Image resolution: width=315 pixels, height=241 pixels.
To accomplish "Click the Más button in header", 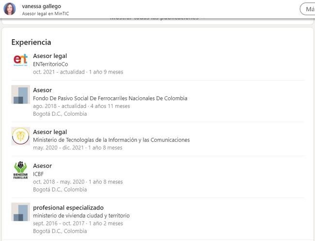I will (308, 9).
